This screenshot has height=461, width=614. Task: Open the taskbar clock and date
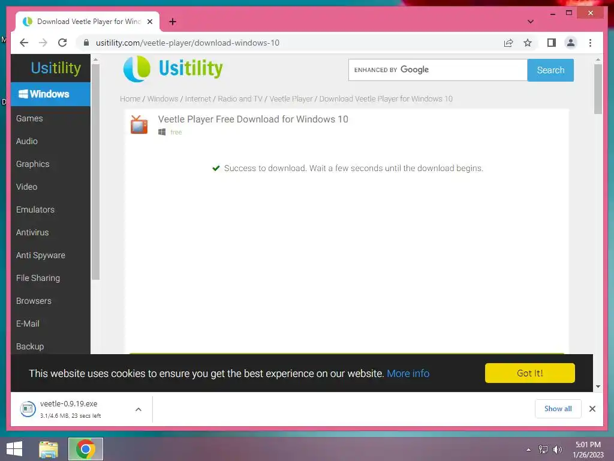[x=588, y=450]
